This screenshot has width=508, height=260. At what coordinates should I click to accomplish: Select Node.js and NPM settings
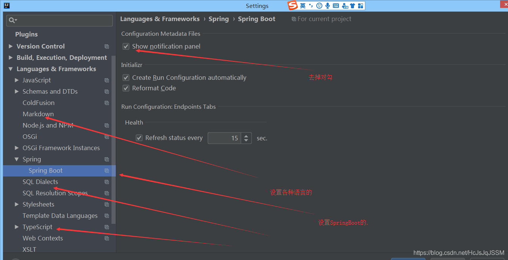point(48,125)
